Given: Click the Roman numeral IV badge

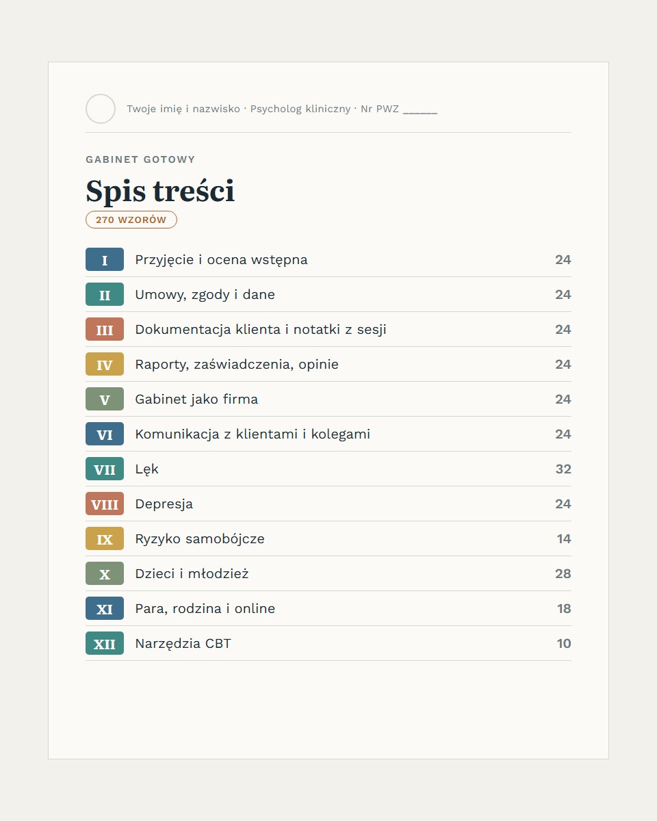Looking at the screenshot, I should (x=105, y=364).
